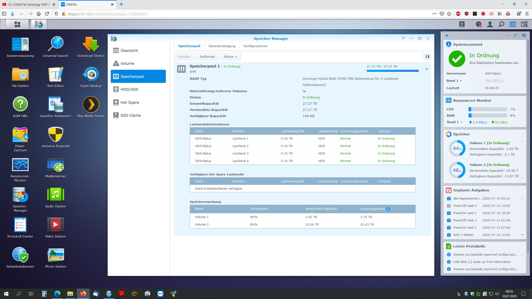The image size is (532, 299).
Task: Launch Plex Media Server icon
Action: point(91,105)
